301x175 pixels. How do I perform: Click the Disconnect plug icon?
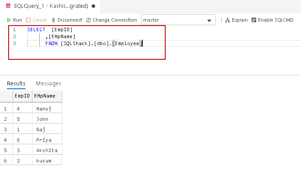pyautogui.click(x=53, y=20)
